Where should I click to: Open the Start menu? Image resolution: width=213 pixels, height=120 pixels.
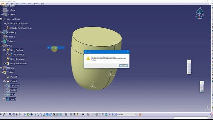2,4
